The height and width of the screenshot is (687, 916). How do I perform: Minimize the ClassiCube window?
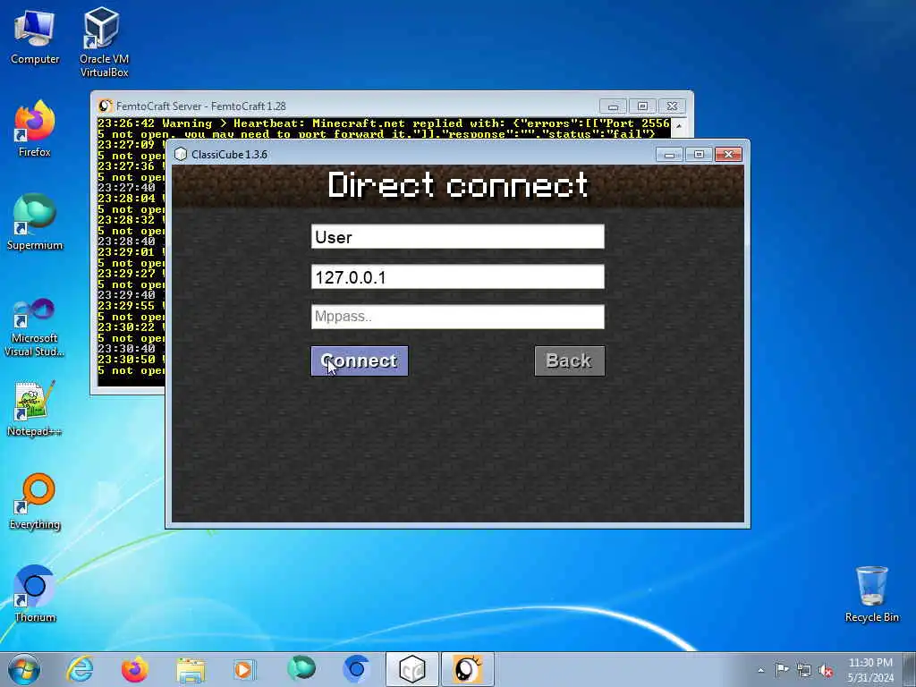[669, 154]
